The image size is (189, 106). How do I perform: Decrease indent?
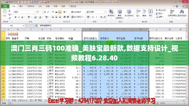click(x=65, y=17)
